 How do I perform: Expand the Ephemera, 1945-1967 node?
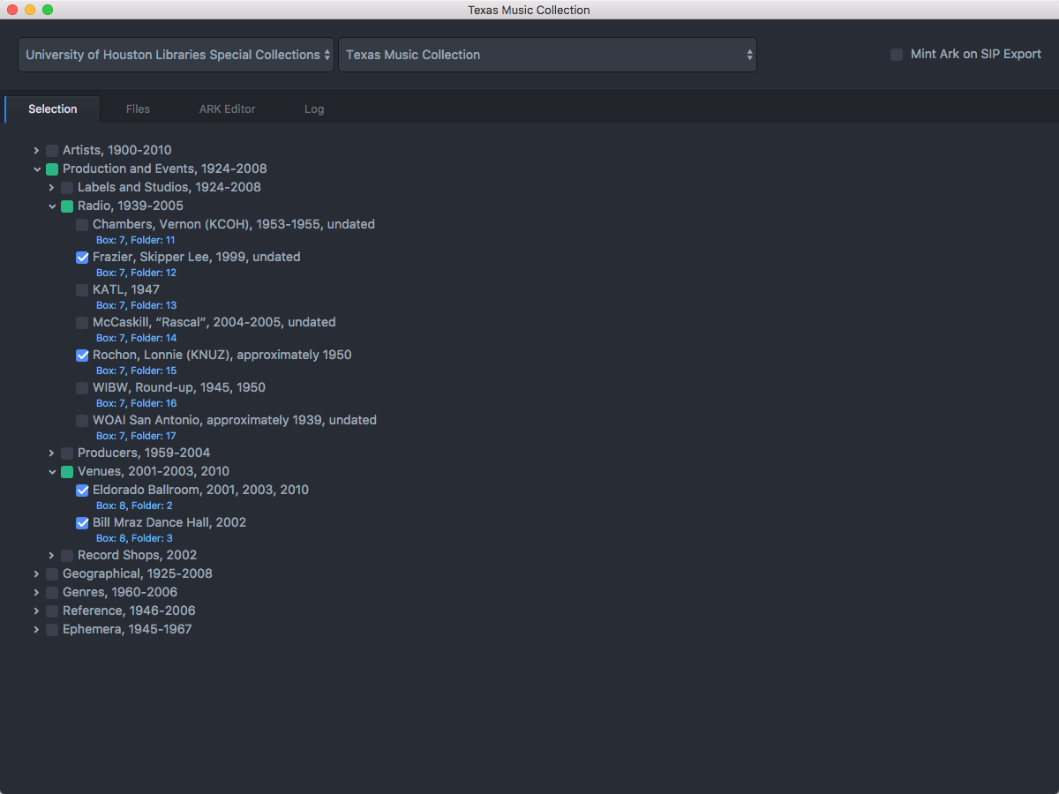(36, 630)
